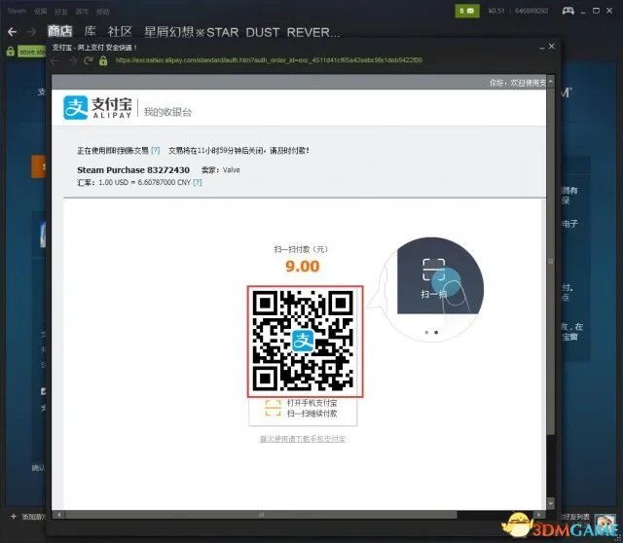Click the add game plus icon
Viewport: 623px width, 543px height.
tap(14, 517)
